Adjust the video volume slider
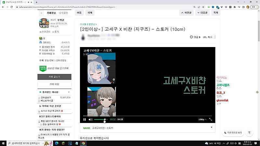 click(x=101, y=119)
